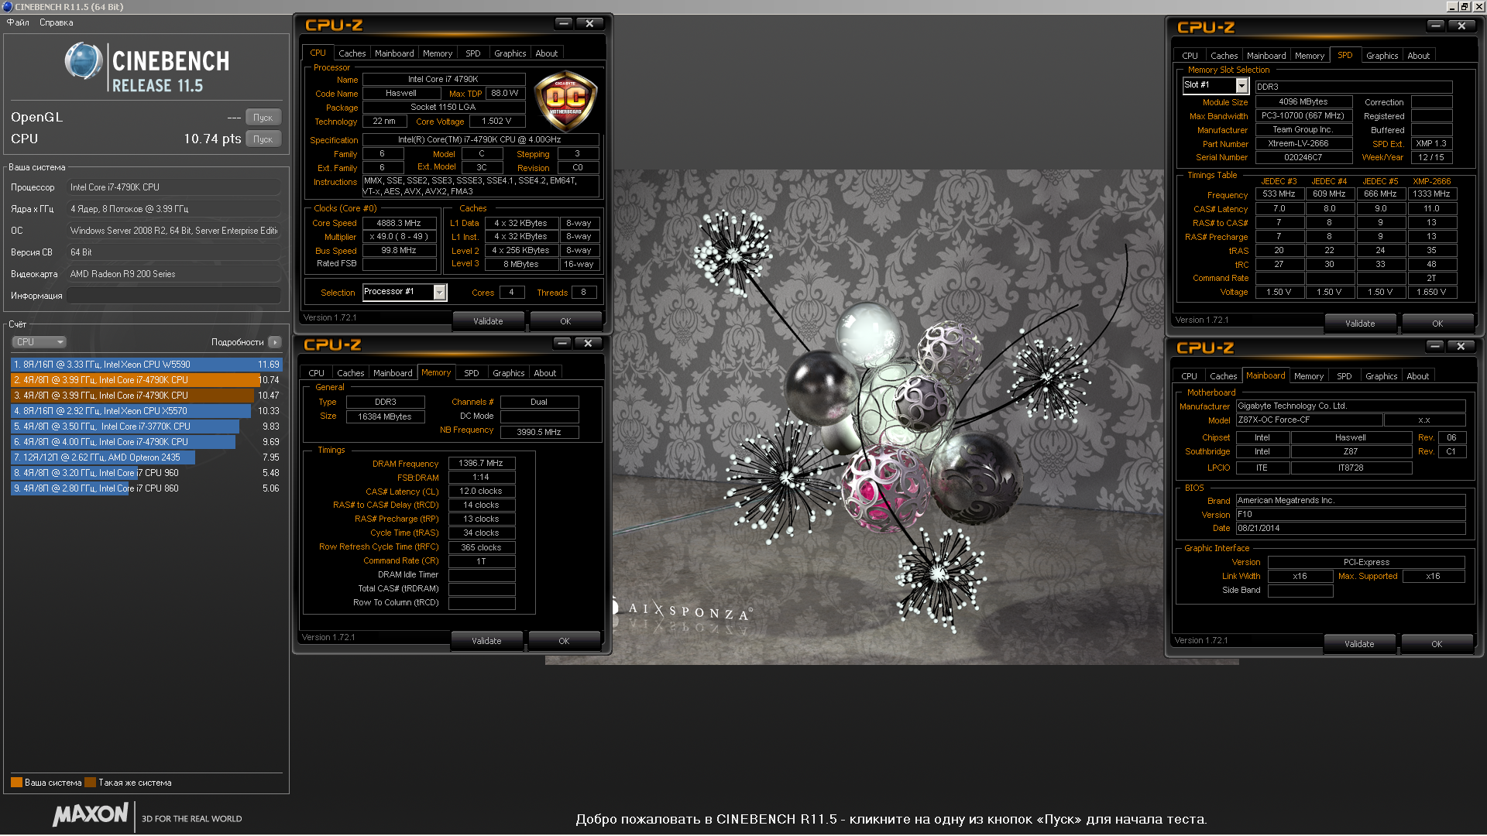This screenshot has width=1487, height=836.
Task: Click the Cinebench globe logo icon
Action: point(84,61)
